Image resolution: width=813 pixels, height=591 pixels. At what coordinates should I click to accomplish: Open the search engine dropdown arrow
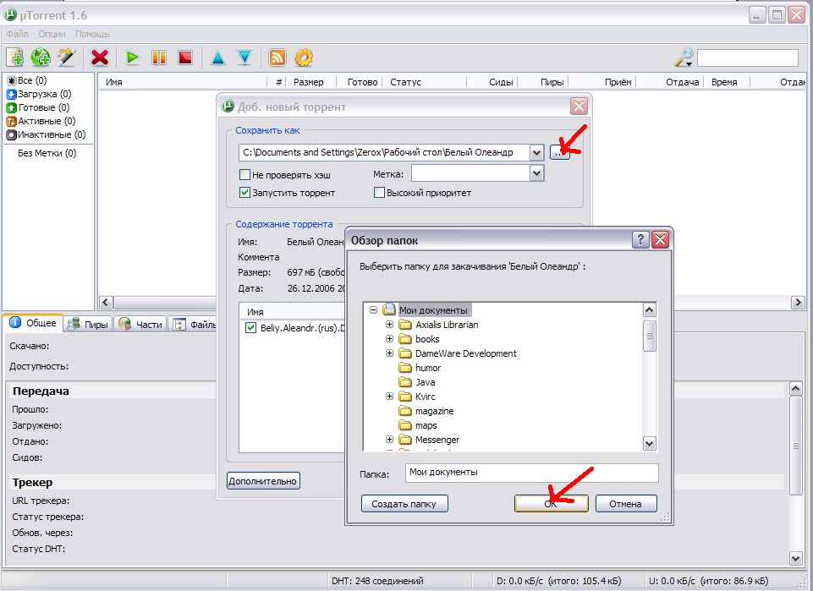click(x=689, y=64)
